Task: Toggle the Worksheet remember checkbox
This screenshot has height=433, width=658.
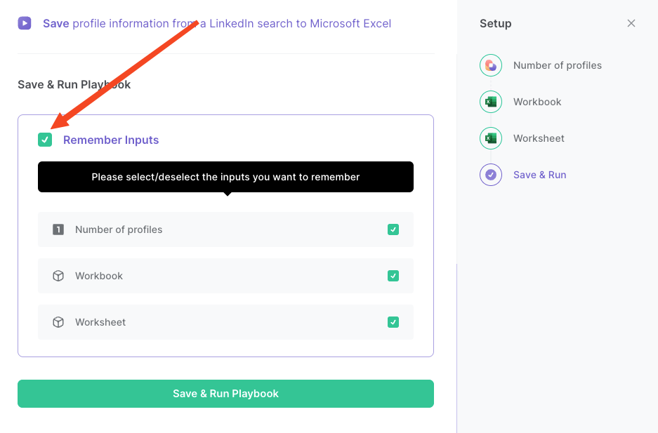Action: [393, 322]
